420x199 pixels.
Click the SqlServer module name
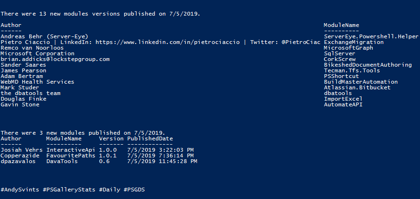tap(339, 53)
